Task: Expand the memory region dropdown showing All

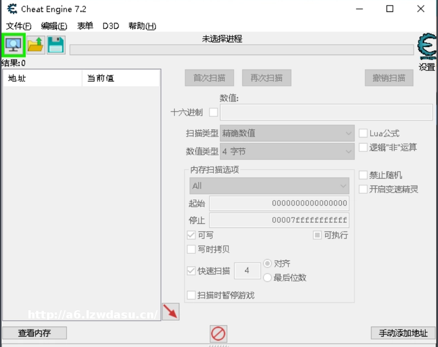Action: pos(269,186)
